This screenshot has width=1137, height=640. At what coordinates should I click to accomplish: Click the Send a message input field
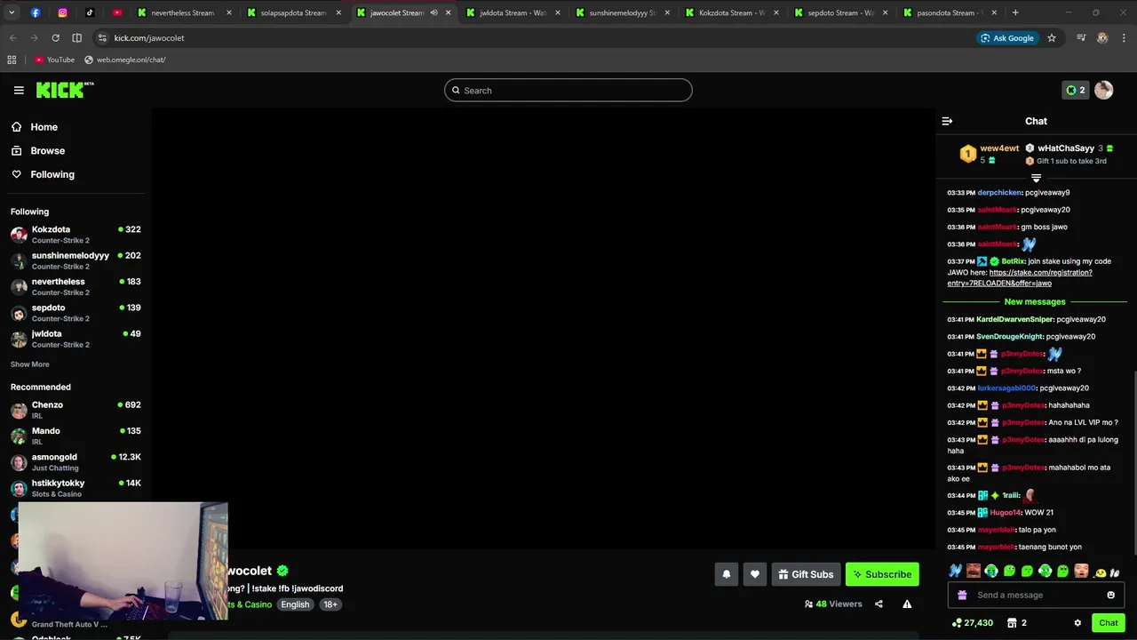coord(1036,596)
